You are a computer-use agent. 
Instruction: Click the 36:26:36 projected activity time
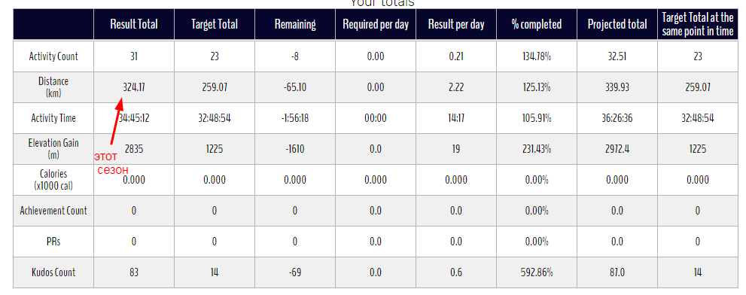(x=617, y=118)
